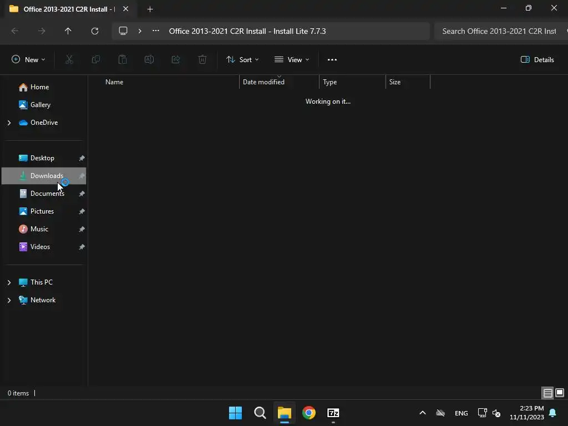Show hidden system tray icons
The height and width of the screenshot is (426, 568).
(x=422, y=413)
